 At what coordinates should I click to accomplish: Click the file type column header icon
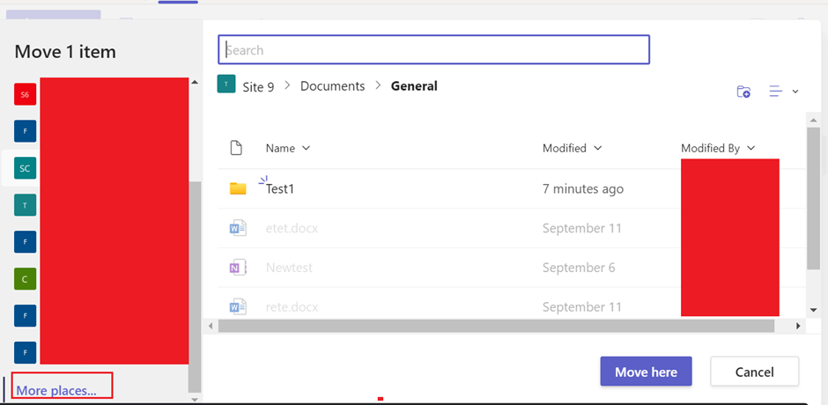236,148
